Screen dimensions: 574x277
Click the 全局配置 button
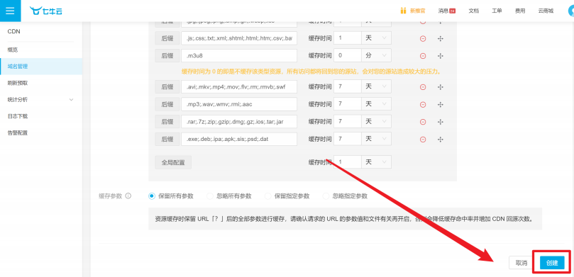pyautogui.click(x=173, y=162)
